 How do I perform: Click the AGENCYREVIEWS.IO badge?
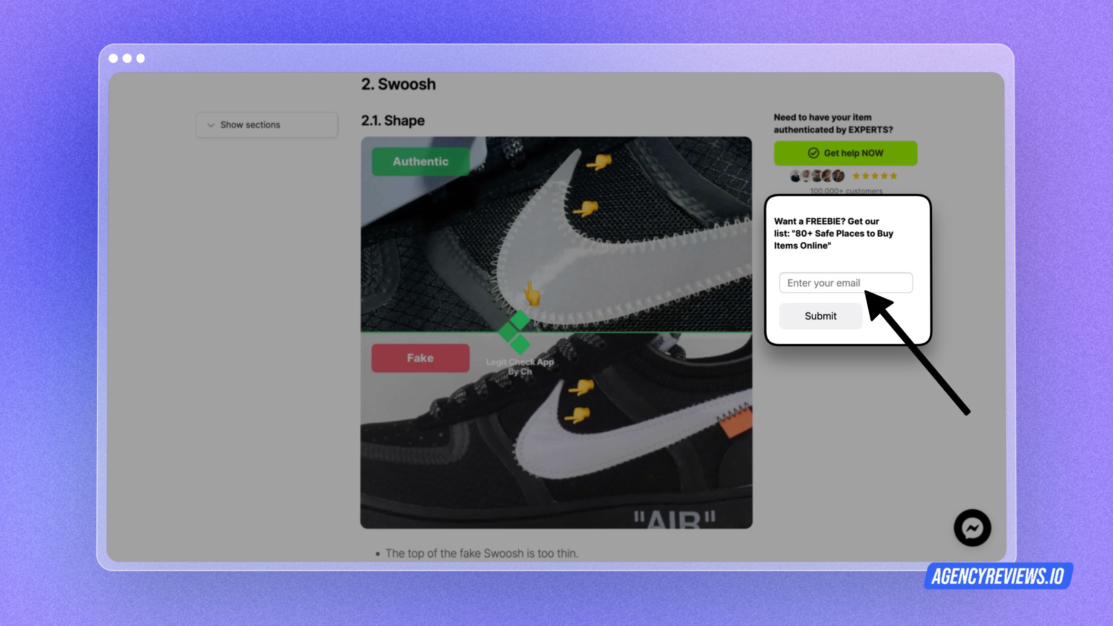(x=998, y=576)
